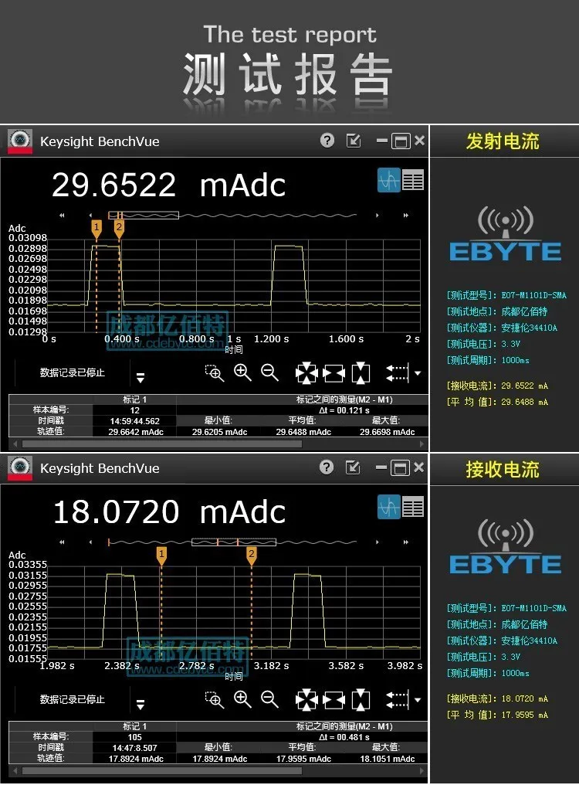Open help in the upper BenchVue window
Screen dimensions: 579x785
pyautogui.click(x=328, y=140)
